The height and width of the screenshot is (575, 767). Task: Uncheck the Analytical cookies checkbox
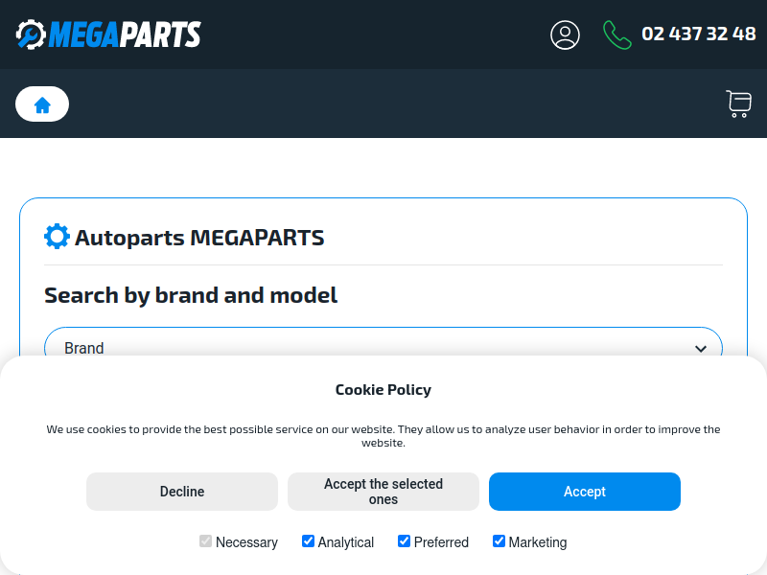pos(308,541)
